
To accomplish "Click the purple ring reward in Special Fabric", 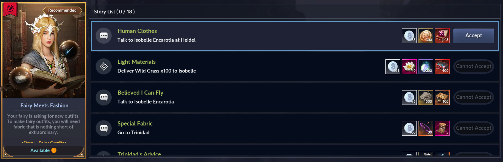I will [426, 128].
